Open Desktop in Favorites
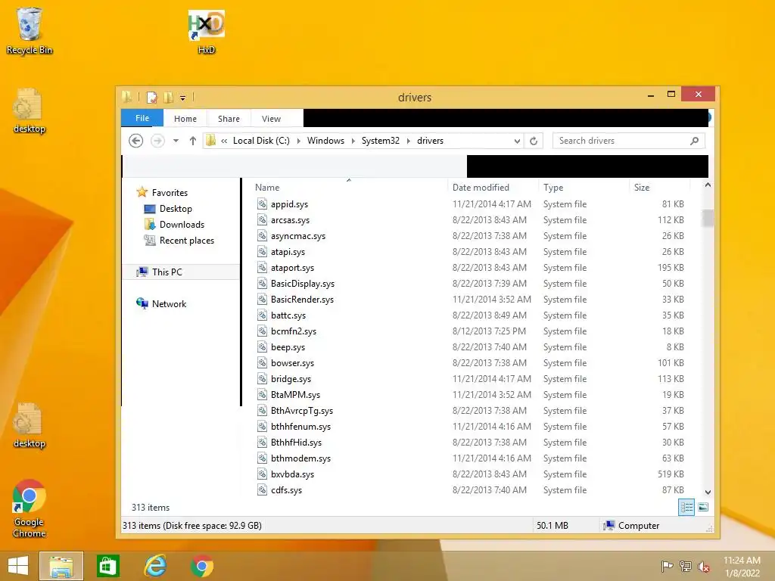 [176, 209]
